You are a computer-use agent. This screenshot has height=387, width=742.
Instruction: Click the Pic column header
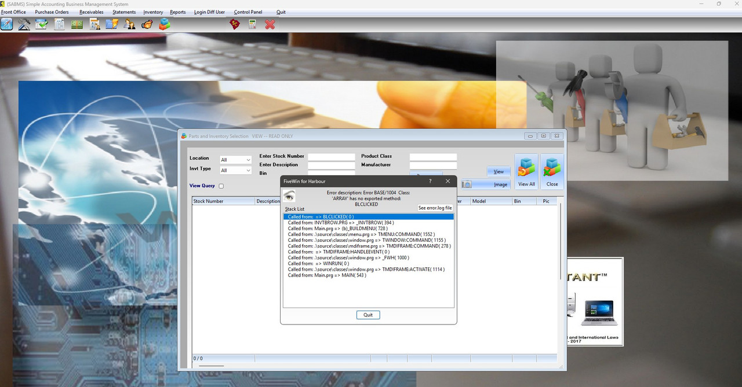[x=546, y=201]
